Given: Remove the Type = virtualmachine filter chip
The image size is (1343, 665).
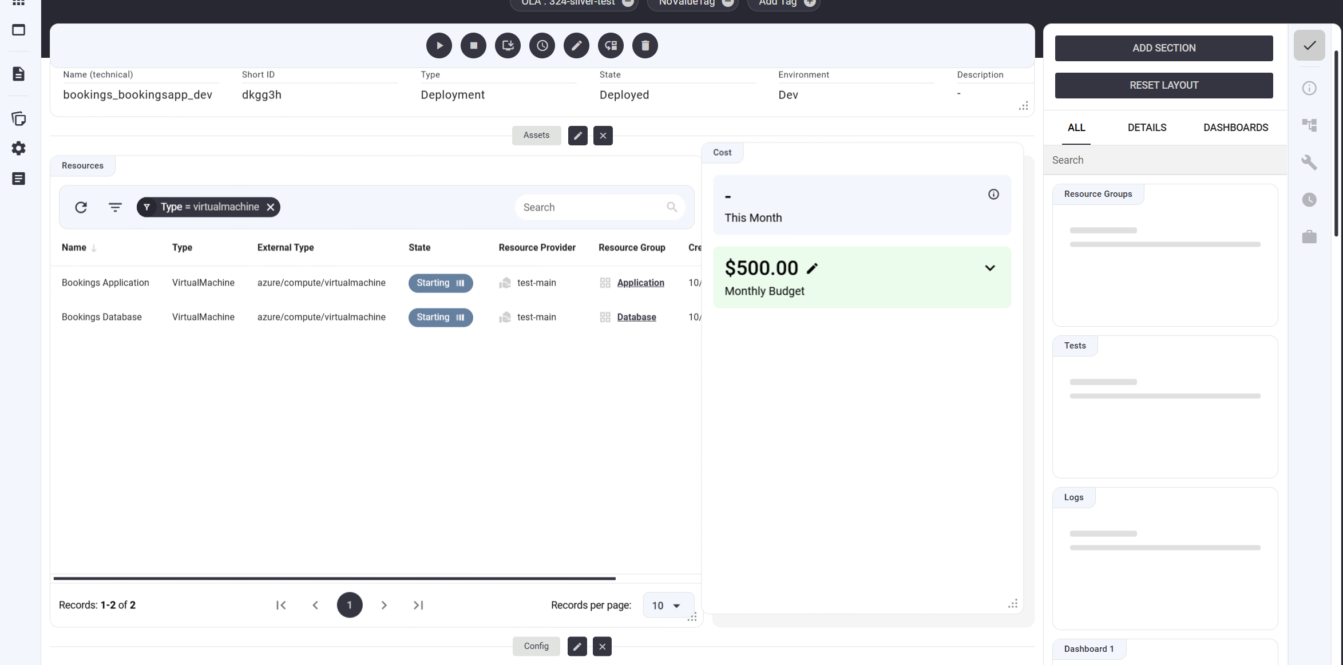Looking at the screenshot, I should pos(271,207).
